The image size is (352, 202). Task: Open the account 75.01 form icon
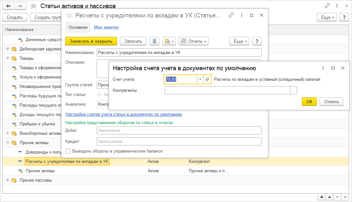(208, 80)
